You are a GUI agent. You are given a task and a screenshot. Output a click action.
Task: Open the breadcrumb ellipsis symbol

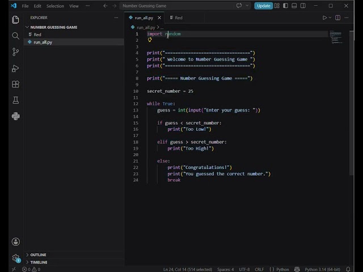(162, 28)
